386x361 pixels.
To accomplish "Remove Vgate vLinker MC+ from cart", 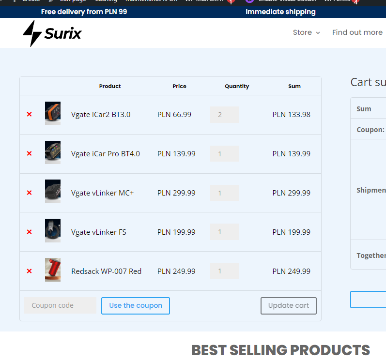I will tap(29, 193).
